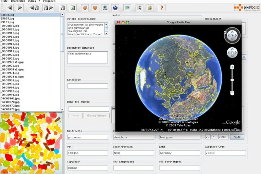This screenshot has height=174, width=261.
Task: Click the Copyright field containing Dianino
Action: tap(88, 168)
